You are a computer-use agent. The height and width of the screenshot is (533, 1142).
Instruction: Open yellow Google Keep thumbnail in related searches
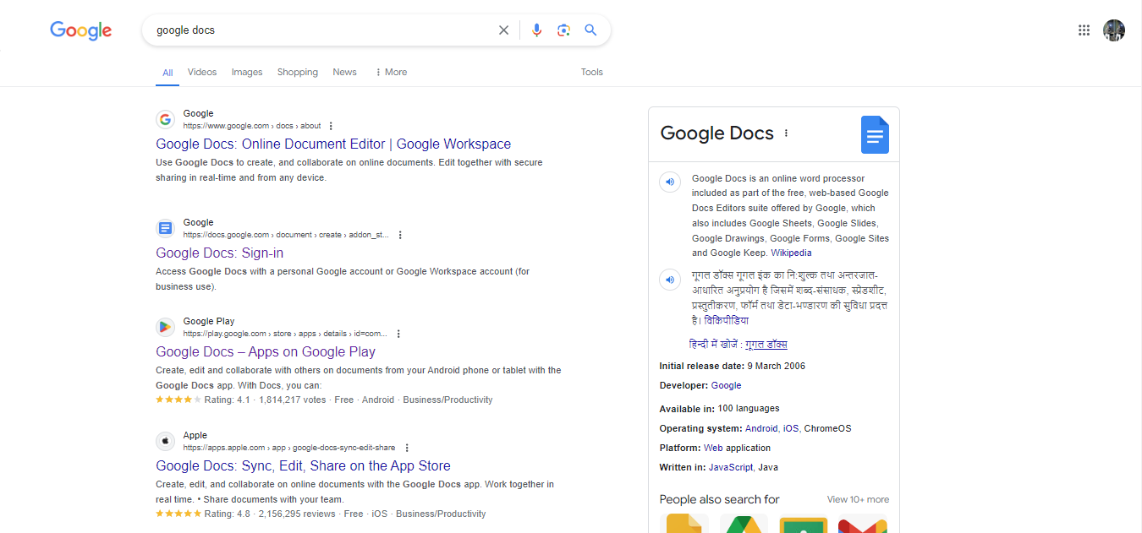coord(684,523)
